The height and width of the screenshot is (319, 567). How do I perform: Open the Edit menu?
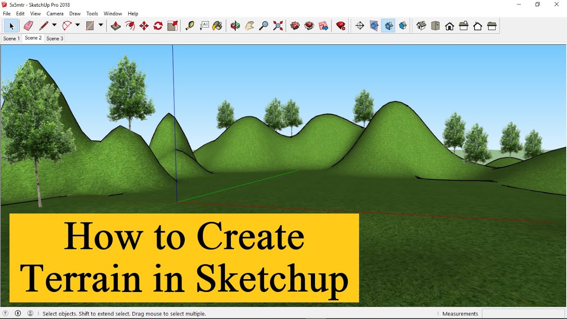coord(20,14)
